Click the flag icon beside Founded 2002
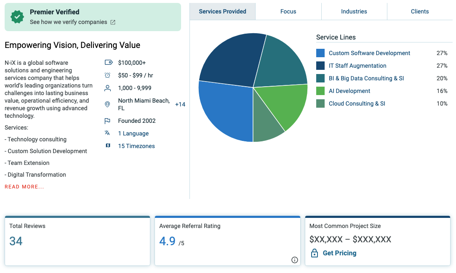Screen dimensions: 456x273 [x=107, y=121]
